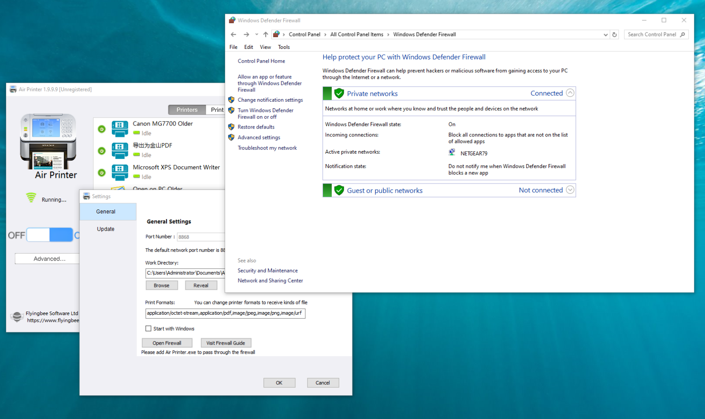Viewport: 705px width, 419px height.
Task: Open address bar history dropdown
Action: 605,34
